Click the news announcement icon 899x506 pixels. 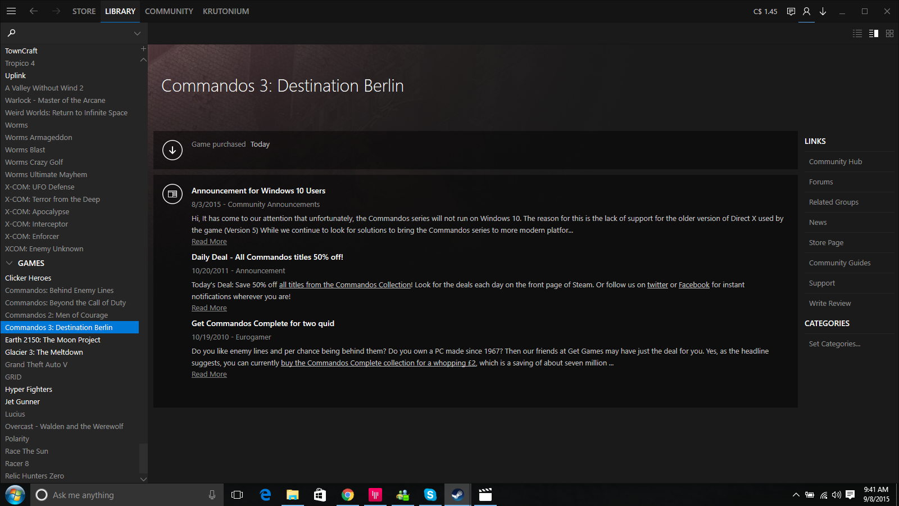coord(172,194)
